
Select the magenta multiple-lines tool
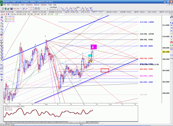click(x=2, y=20)
